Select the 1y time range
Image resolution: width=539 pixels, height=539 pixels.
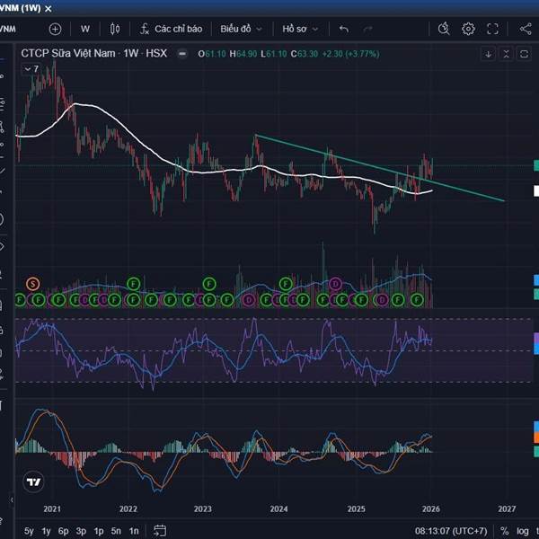pos(47,530)
